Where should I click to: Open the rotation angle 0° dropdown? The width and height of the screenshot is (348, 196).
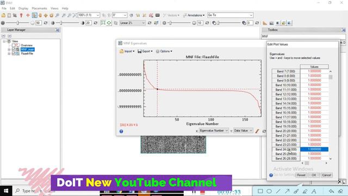click(125, 15)
